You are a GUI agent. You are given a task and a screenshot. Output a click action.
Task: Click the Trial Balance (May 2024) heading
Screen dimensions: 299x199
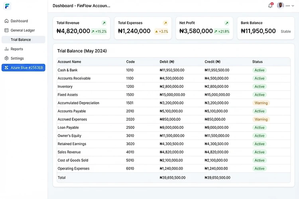click(82, 51)
